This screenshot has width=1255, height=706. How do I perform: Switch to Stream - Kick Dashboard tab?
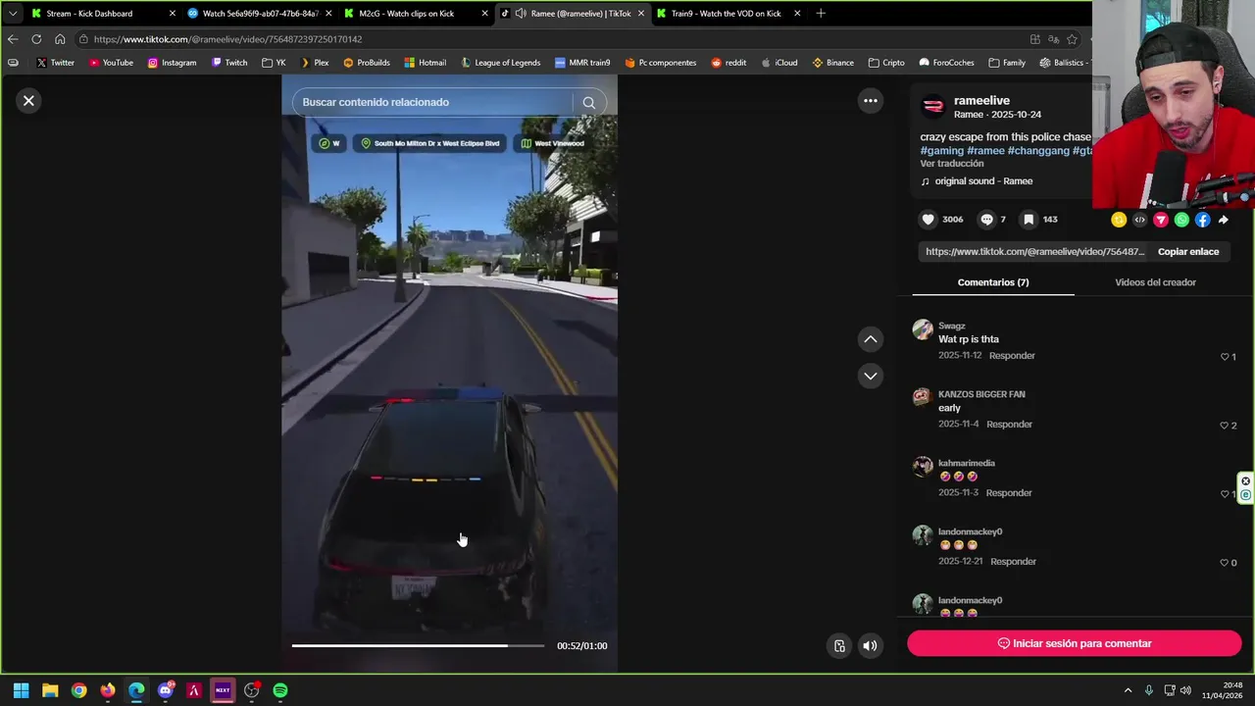(102, 14)
